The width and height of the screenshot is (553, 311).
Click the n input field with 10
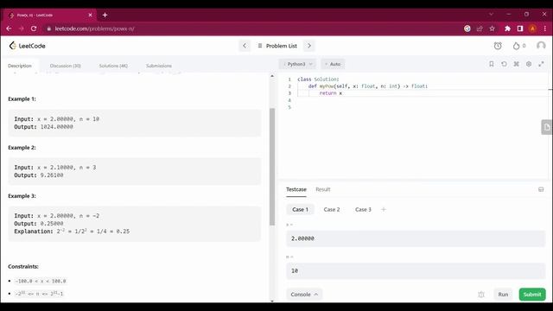[416, 270]
